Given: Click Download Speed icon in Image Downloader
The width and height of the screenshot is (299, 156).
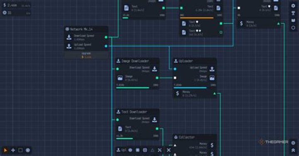Looking at the screenshot, I should click(x=154, y=69).
